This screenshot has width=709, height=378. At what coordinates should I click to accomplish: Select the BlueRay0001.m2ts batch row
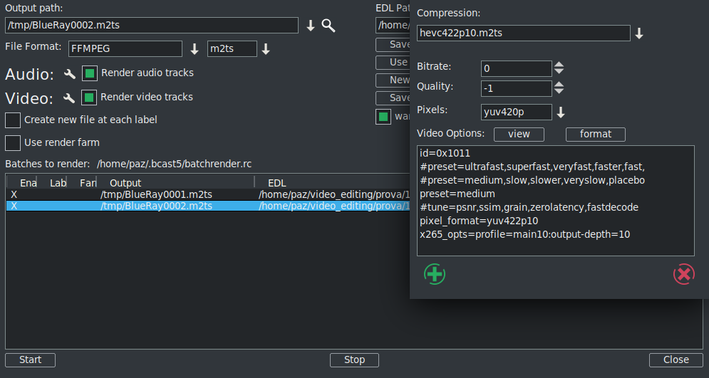(157, 194)
